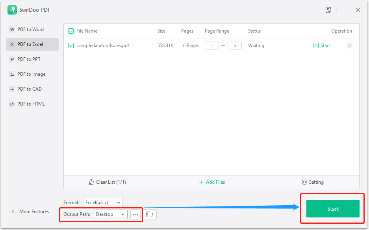Go back to More Features
This screenshot has width=369, height=230.
click(x=30, y=212)
